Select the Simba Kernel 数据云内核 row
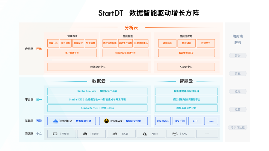Viewport: 269px width, 151px height. [x=97, y=108]
